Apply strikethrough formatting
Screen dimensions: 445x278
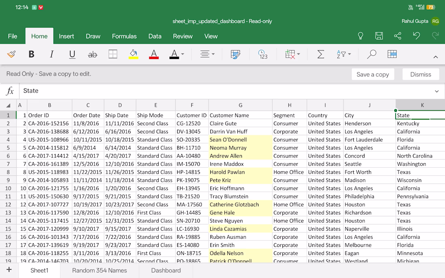93,55
